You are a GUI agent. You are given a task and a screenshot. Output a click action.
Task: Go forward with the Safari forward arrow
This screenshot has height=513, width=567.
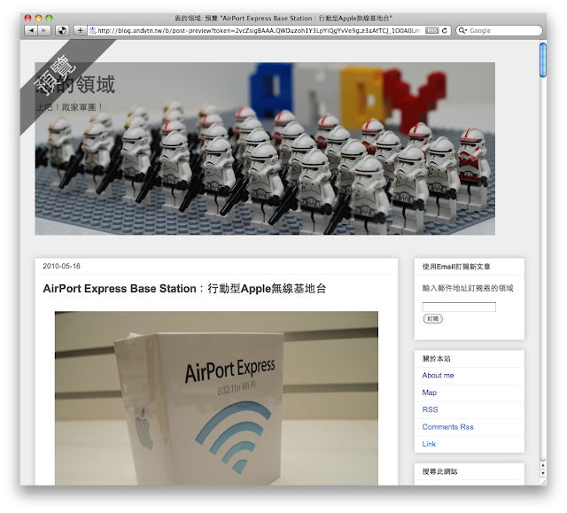(44, 31)
